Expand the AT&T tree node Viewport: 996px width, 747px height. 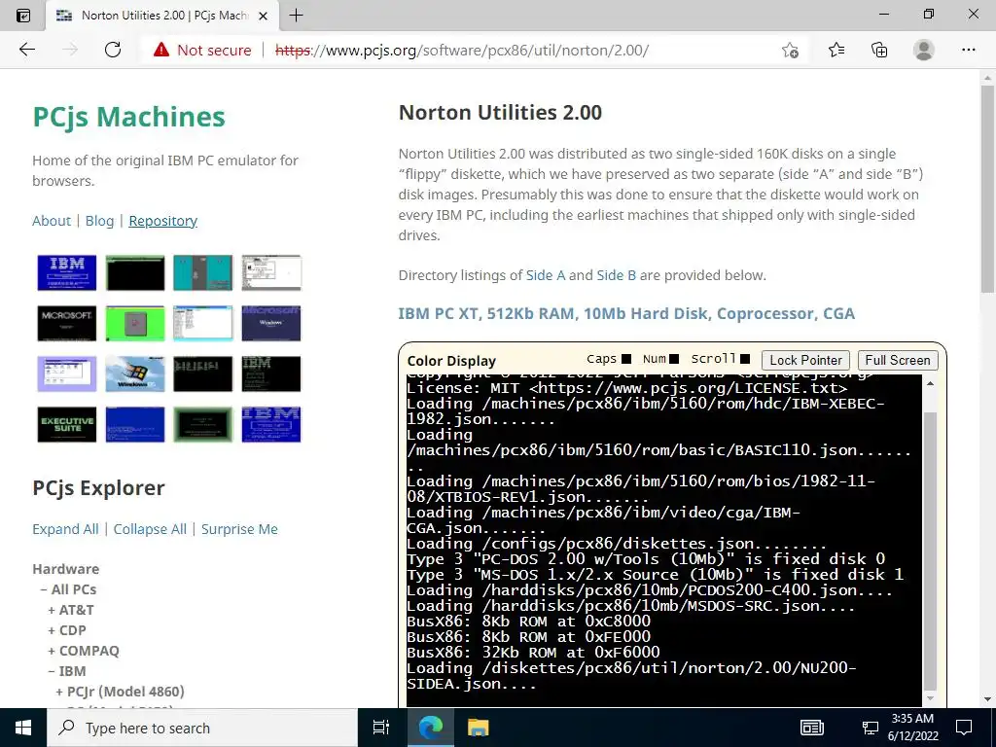click(x=52, y=610)
